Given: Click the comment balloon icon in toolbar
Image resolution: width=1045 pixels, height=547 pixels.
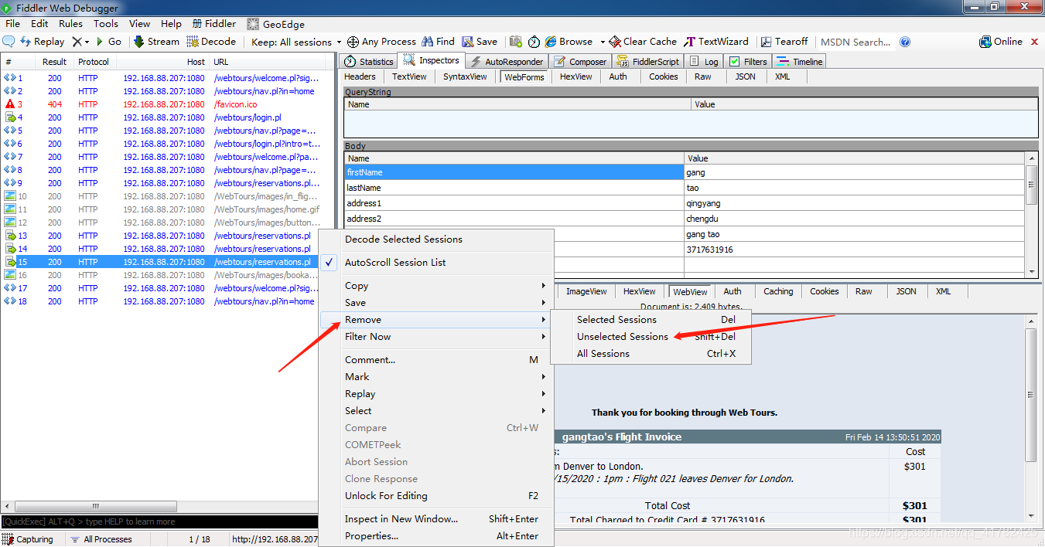Looking at the screenshot, I should coord(9,42).
